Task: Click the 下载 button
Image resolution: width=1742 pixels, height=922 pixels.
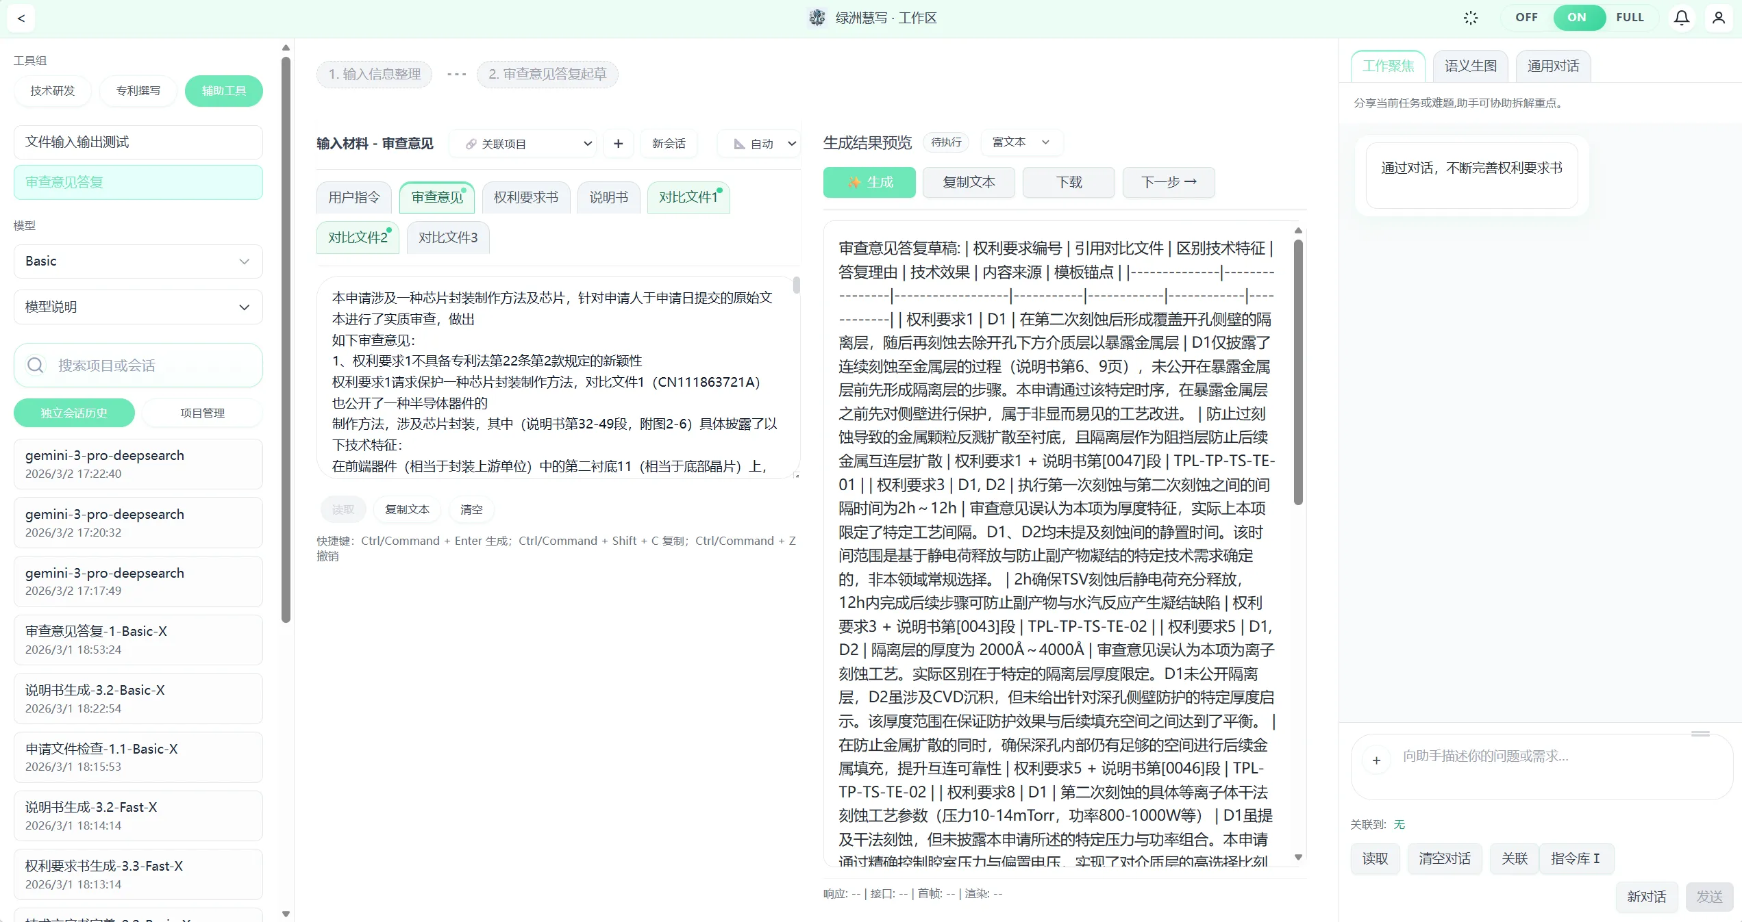Action: (1069, 182)
